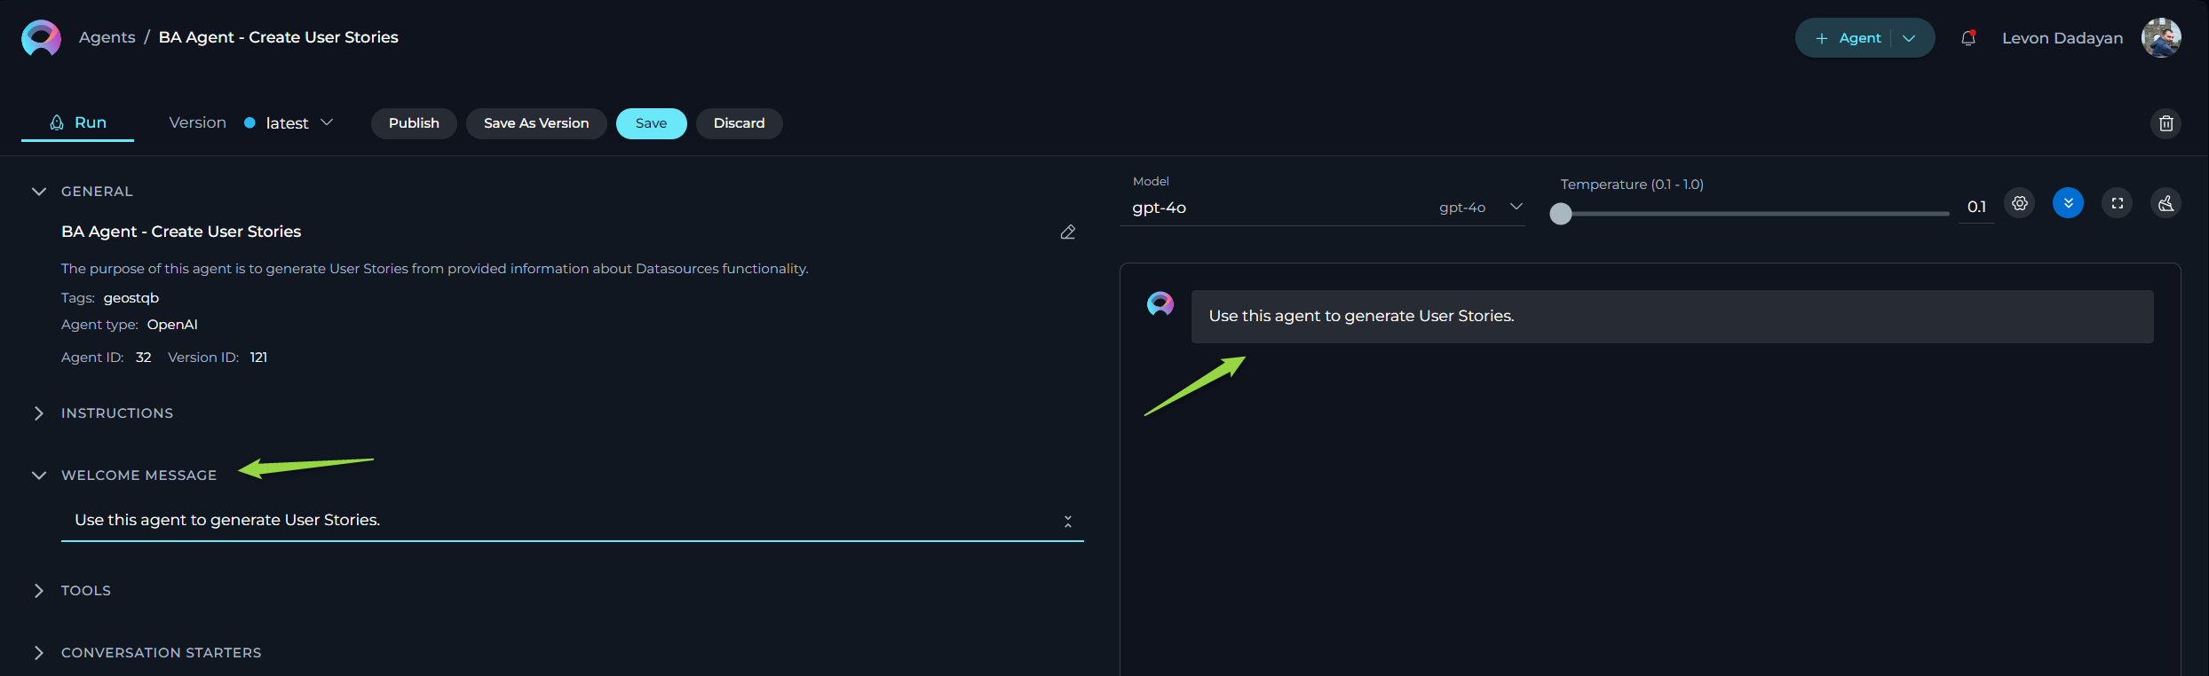Click the blue double-chevron down button

tap(2068, 203)
